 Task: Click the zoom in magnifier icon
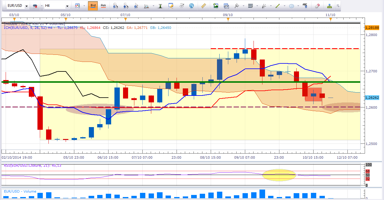coord(115,6)
